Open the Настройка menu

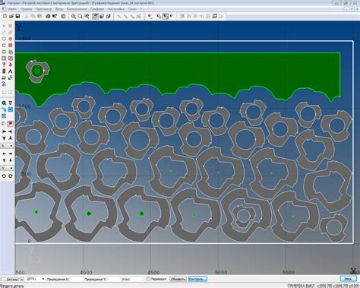point(116,9)
